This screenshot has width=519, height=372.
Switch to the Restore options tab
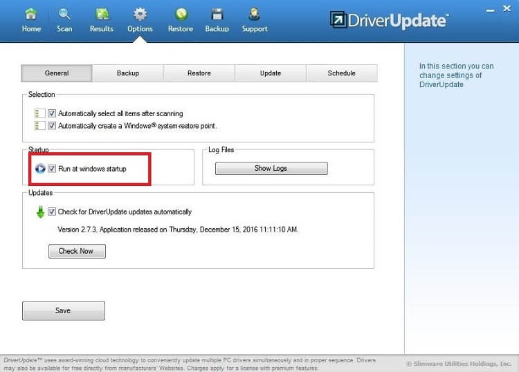(199, 73)
